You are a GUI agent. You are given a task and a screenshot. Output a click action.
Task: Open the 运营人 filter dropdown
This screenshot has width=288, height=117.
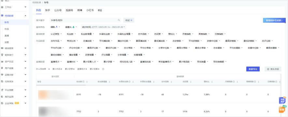point(71,27)
